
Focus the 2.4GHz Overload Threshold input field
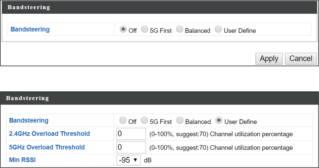pos(131,134)
